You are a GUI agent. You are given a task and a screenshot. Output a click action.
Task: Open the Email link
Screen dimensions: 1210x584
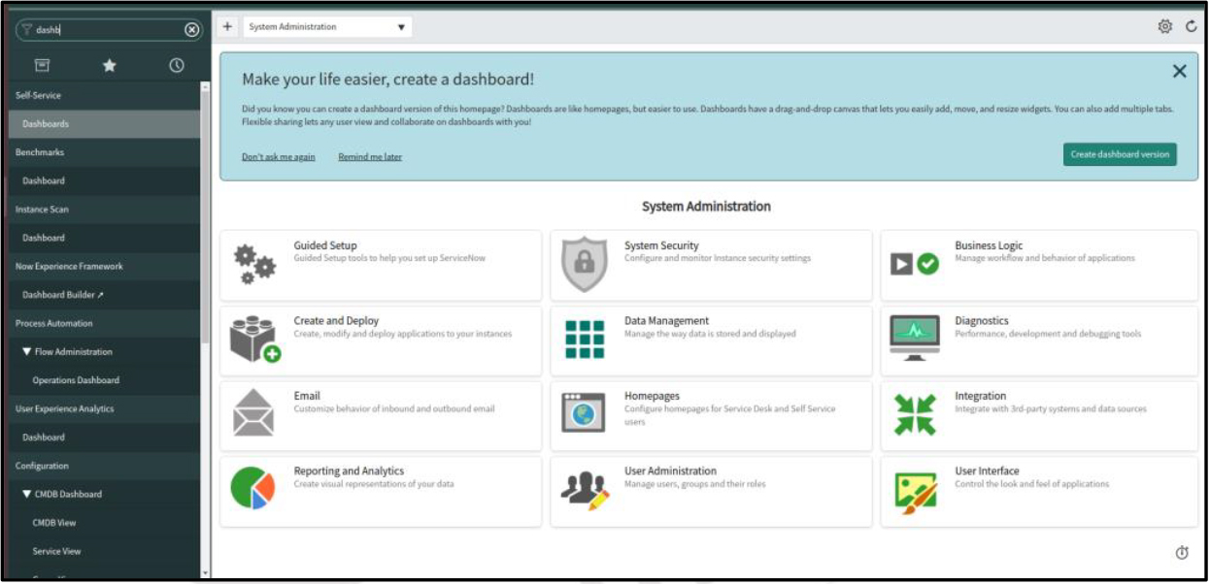pyautogui.click(x=307, y=396)
